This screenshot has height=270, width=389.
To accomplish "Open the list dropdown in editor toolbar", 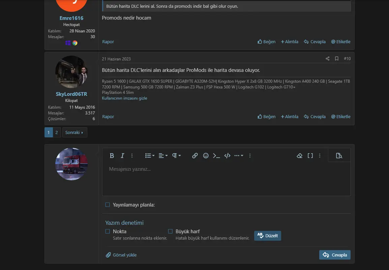I will point(150,156).
